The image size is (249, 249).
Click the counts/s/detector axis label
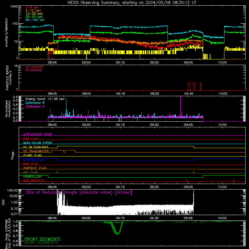[x=7, y=32]
